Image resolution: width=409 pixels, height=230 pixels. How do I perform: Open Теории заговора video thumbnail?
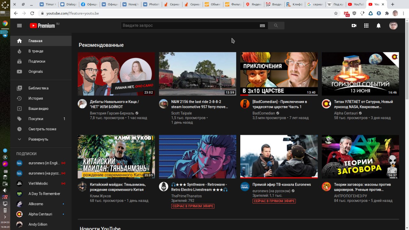point(360,157)
